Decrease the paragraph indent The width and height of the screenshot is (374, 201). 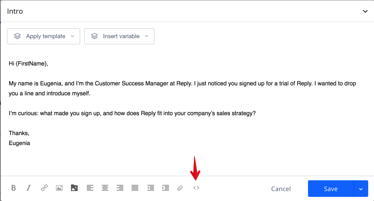[150, 188]
